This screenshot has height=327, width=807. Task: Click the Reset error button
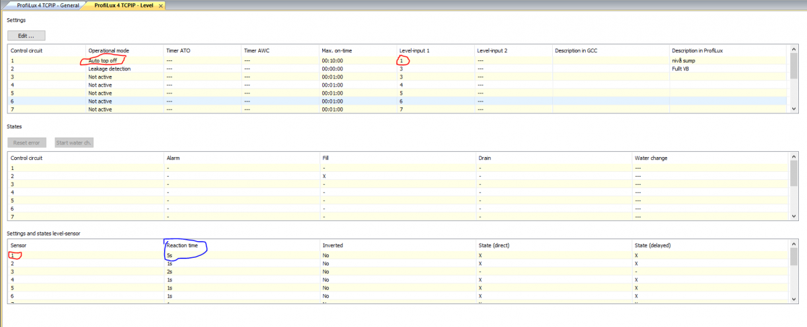pos(27,142)
